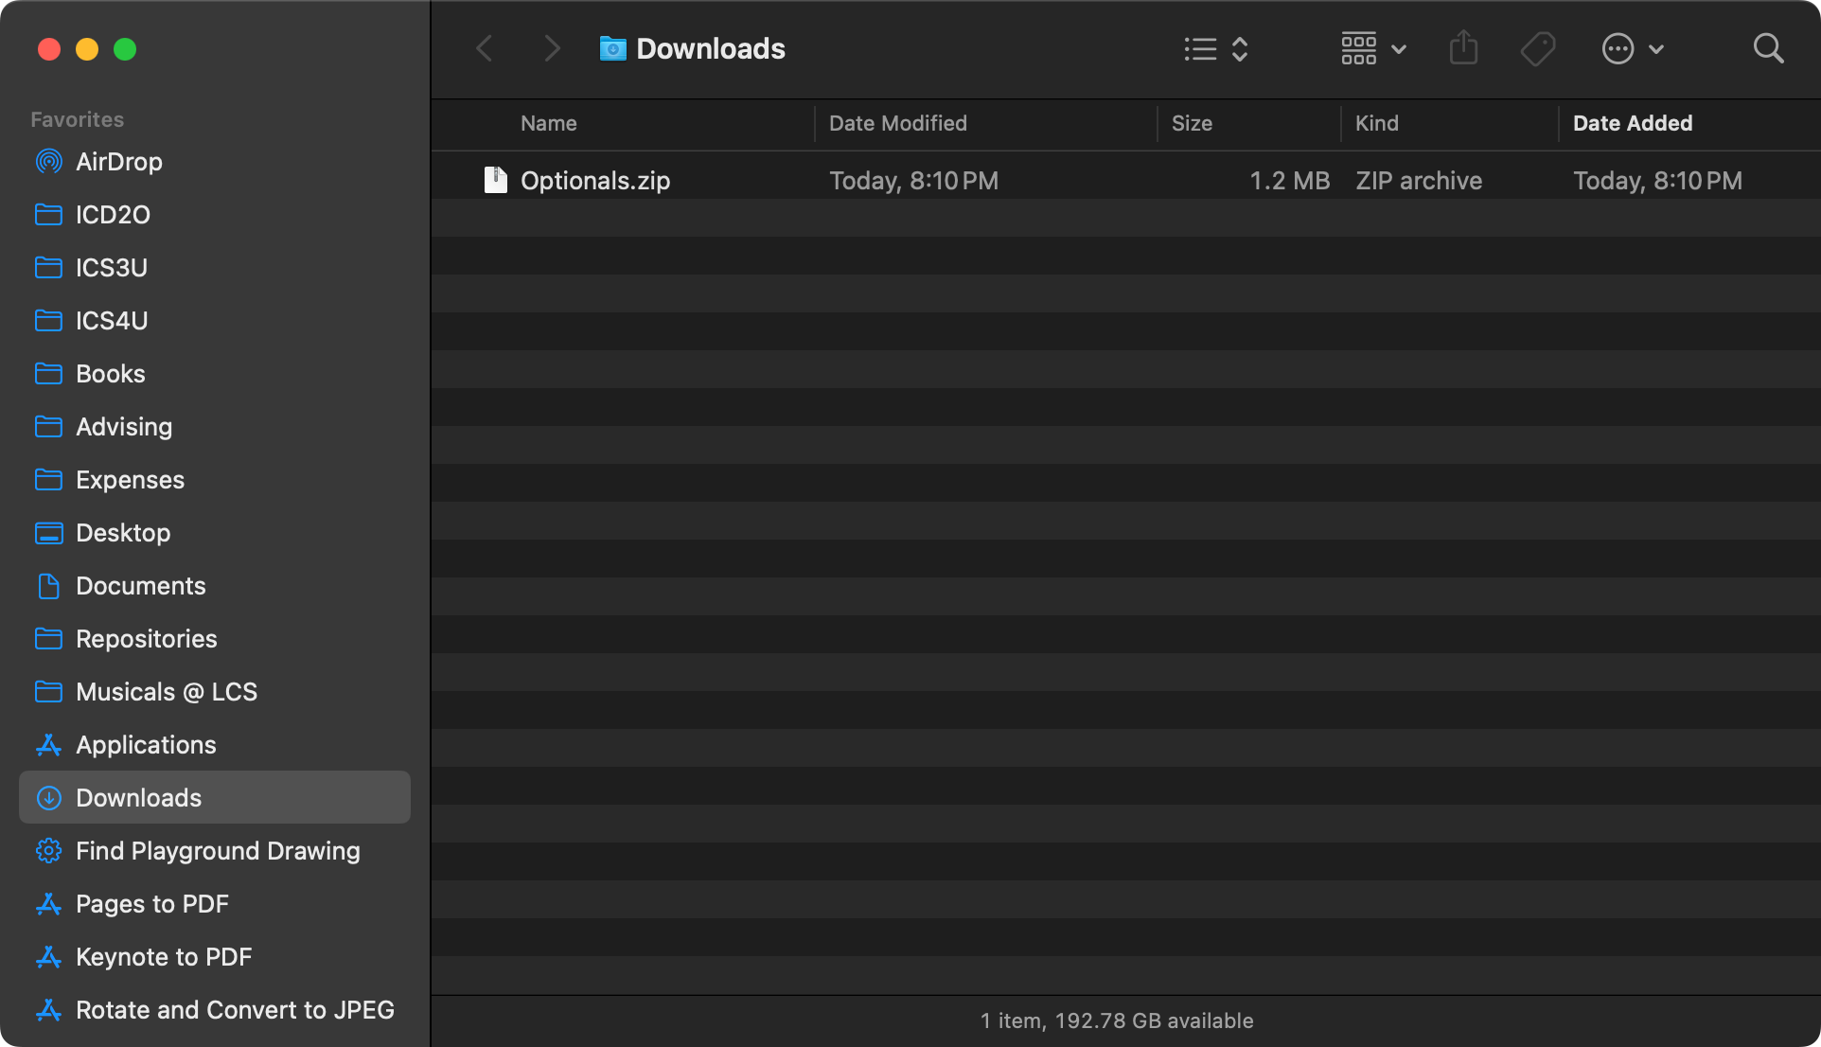
Task: Go back using the back arrow
Action: [484, 48]
